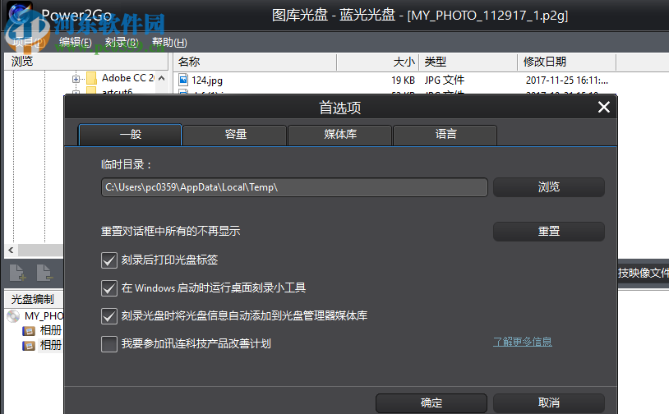Screen dimensions: 669x414
Task: Open the 刻录(B) menu
Action: [x=122, y=42]
